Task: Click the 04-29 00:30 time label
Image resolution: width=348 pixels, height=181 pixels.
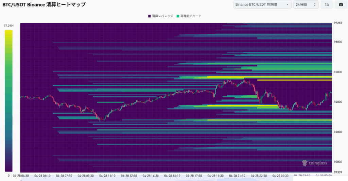Action: point(280,176)
